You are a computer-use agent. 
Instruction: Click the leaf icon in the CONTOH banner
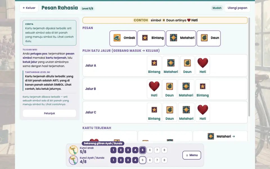pos(164,20)
